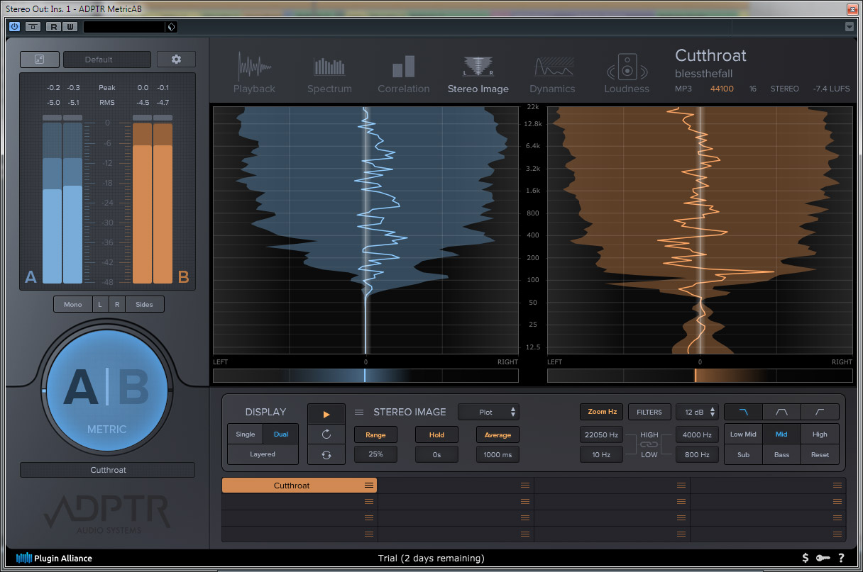The height and width of the screenshot is (572, 863).
Task: Click the Plugin Alliance logo
Action: [x=54, y=558]
